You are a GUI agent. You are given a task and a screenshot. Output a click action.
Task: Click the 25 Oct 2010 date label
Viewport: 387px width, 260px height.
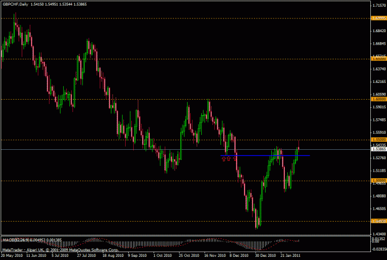point(189,256)
